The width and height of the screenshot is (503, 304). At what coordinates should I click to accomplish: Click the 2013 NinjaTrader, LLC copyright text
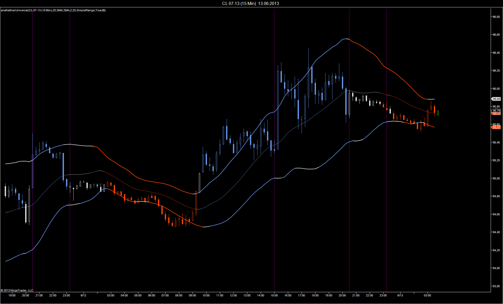coord(17,290)
